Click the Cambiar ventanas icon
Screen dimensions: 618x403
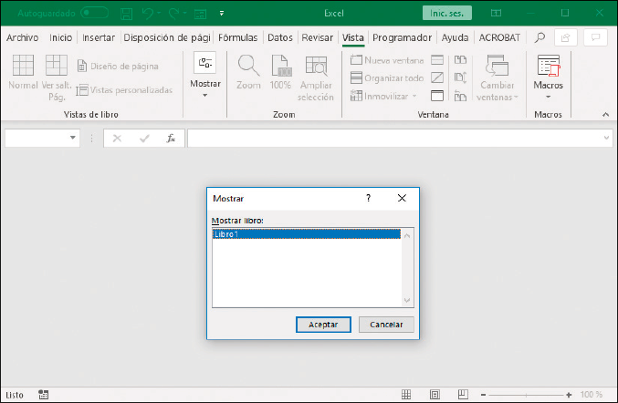click(x=498, y=66)
